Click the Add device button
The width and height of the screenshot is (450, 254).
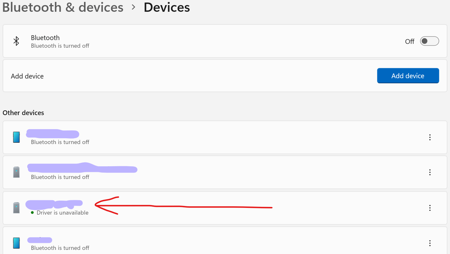pyautogui.click(x=408, y=76)
